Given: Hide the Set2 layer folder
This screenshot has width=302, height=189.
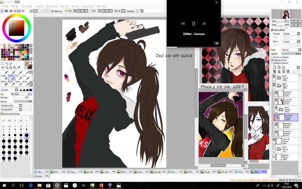Looking at the screenshot, I should pos(274,76).
